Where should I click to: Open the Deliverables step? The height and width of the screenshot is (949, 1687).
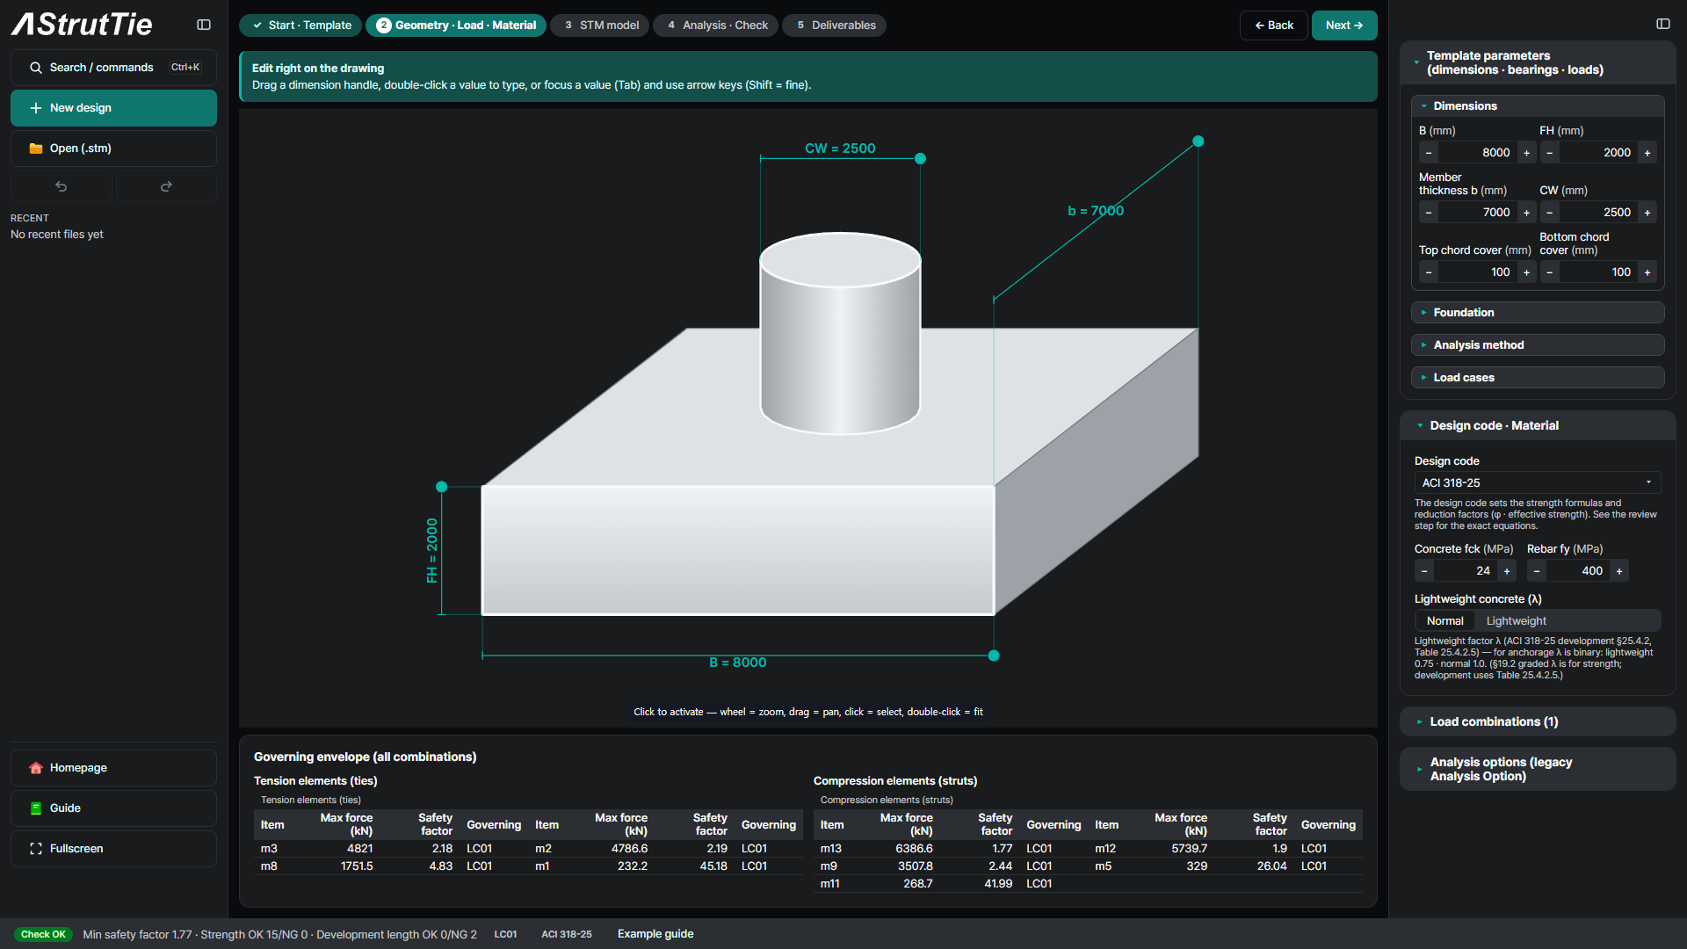click(x=835, y=25)
